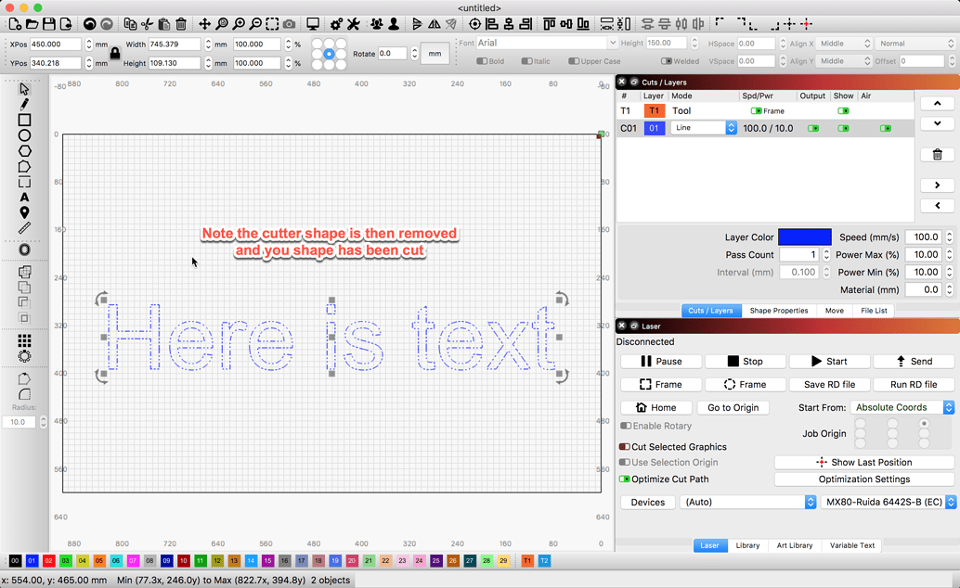Image resolution: width=960 pixels, height=588 pixels.
Task: Pick the Position Laser pin tool
Action: [24, 212]
